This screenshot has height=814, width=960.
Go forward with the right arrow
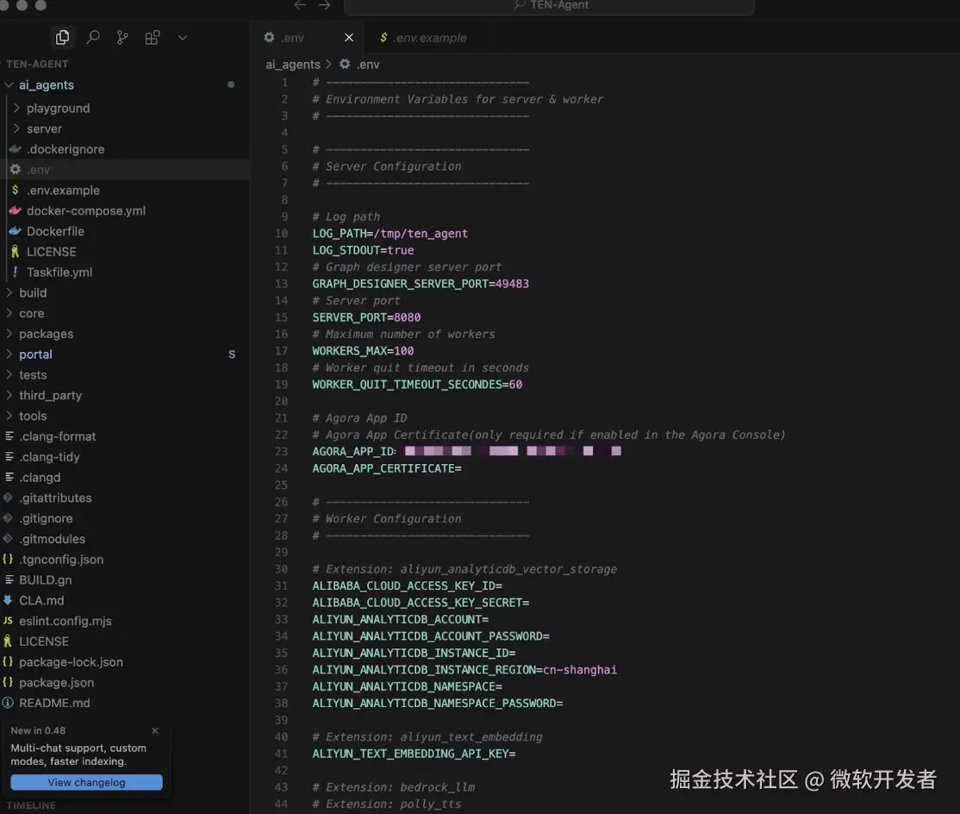pyautogui.click(x=325, y=5)
